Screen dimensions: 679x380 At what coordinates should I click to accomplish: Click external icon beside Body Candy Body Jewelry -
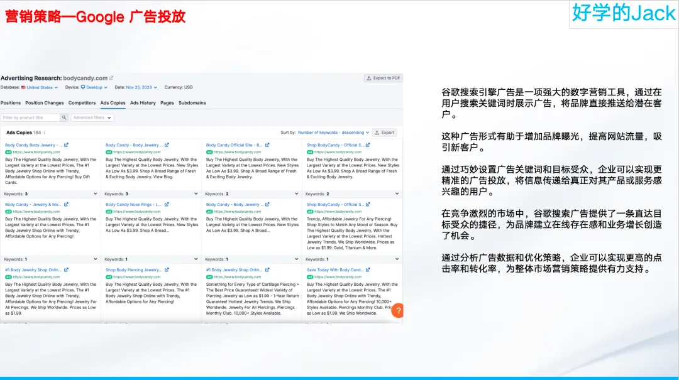[66, 145]
